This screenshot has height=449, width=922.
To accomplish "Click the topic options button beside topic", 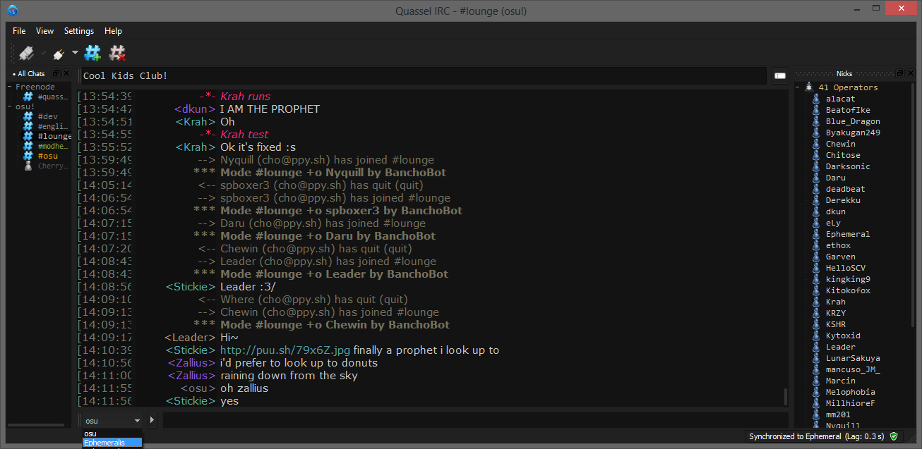I will 780,75.
